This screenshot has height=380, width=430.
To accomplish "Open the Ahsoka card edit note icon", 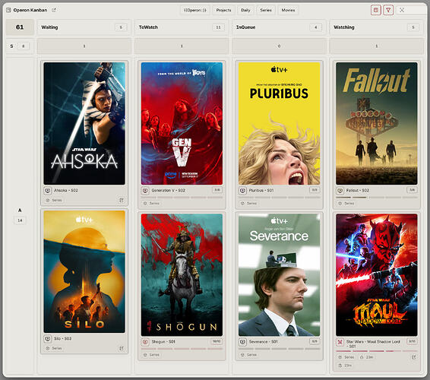I will [122, 201].
